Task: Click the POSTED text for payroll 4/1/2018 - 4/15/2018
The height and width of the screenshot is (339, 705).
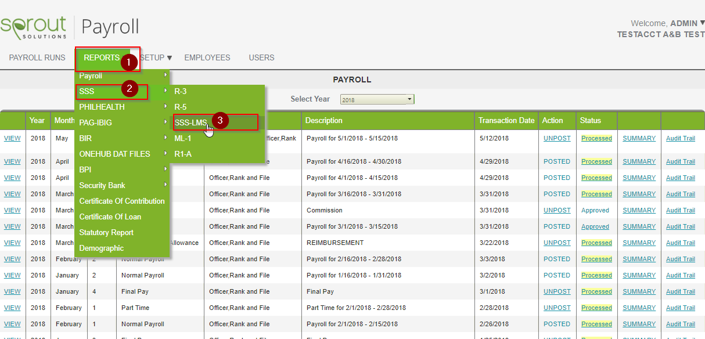Action: [x=557, y=178]
